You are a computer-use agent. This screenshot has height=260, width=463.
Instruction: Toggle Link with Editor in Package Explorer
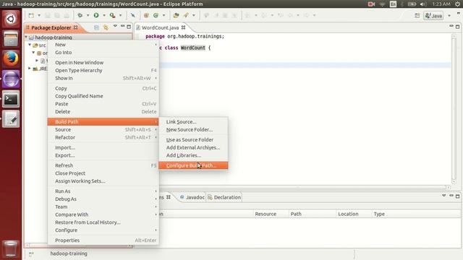click(106, 27)
